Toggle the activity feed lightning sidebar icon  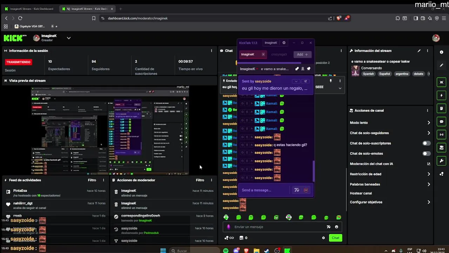tap(441, 95)
